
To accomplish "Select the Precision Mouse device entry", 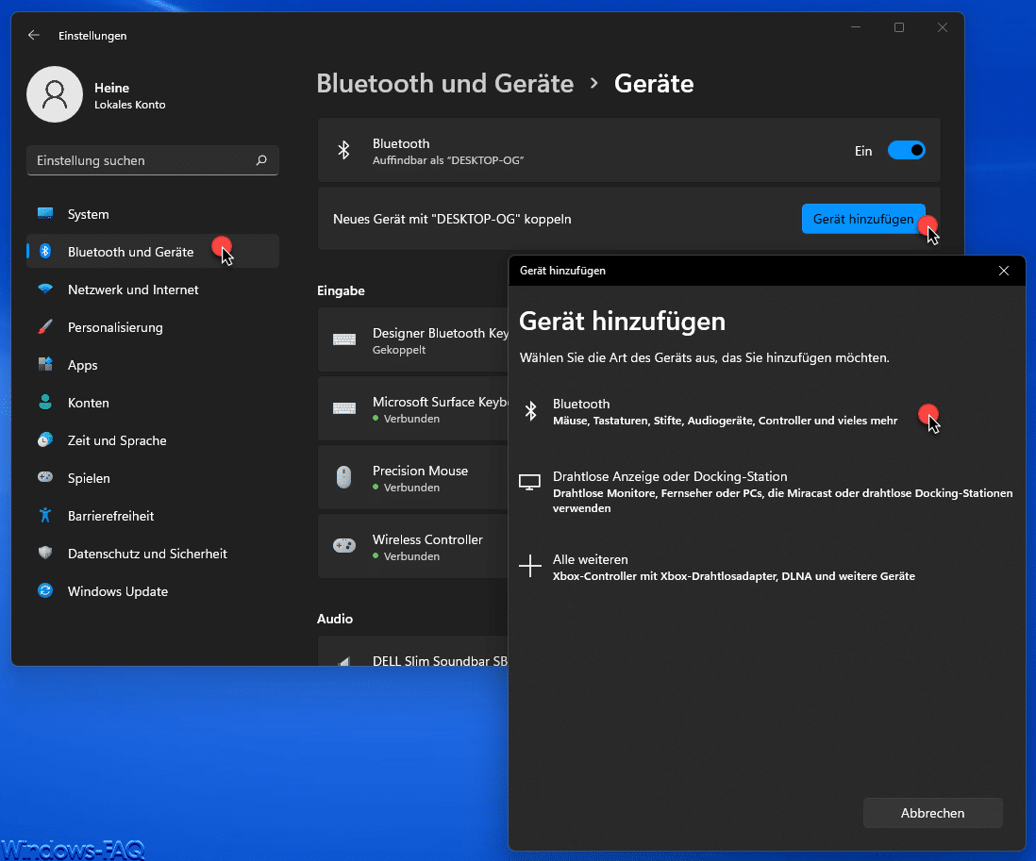I will (413, 477).
